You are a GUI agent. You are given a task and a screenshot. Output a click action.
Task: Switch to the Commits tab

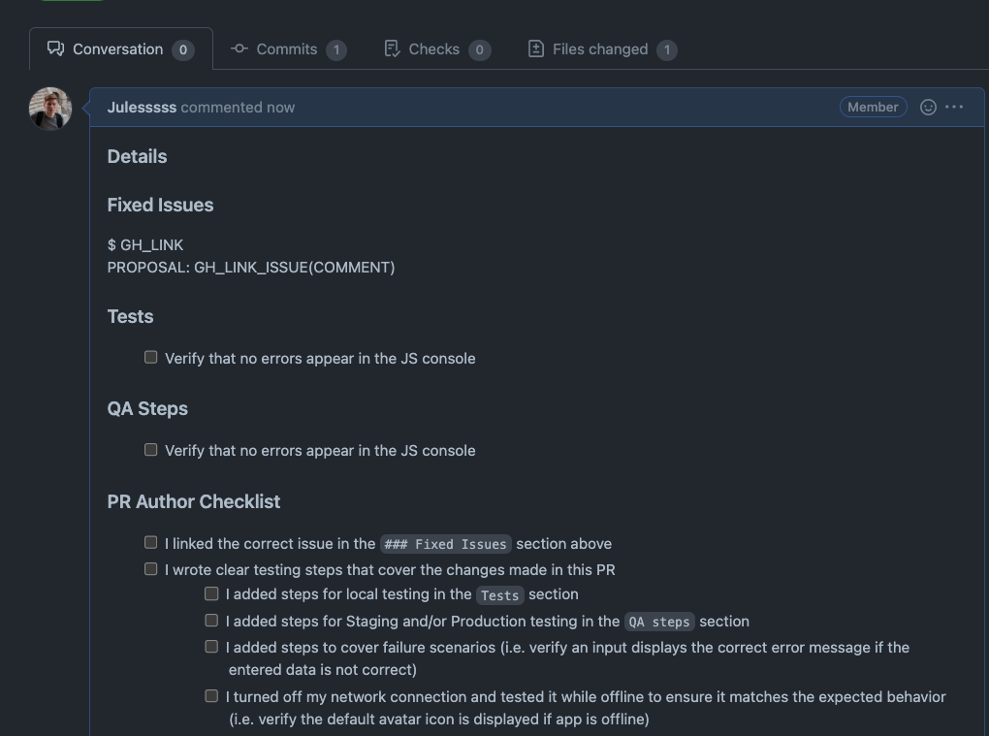(288, 49)
